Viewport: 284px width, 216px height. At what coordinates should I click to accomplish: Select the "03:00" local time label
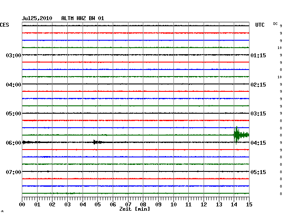[14, 55]
